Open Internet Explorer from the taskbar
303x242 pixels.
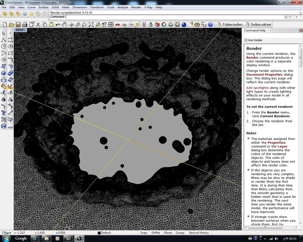35,239
